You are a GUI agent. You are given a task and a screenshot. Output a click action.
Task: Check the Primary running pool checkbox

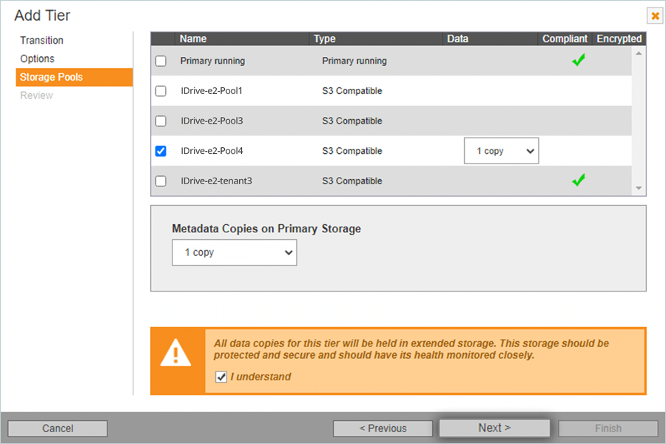point(161,61)
